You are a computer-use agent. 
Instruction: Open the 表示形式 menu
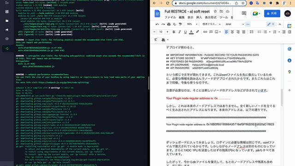[x=211, y=18]
